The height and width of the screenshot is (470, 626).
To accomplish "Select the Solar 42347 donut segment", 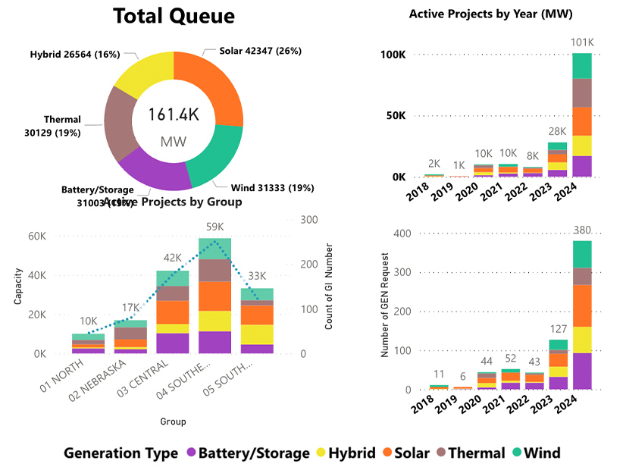I will point(220,80).
